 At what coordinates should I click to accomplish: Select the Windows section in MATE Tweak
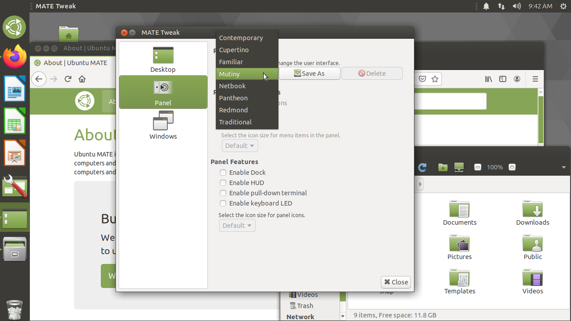[x=163, y=126]
